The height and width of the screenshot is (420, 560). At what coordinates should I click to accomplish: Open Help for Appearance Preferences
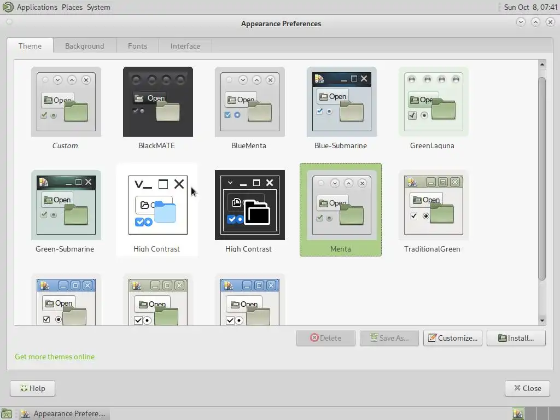(x=32, y=388)
